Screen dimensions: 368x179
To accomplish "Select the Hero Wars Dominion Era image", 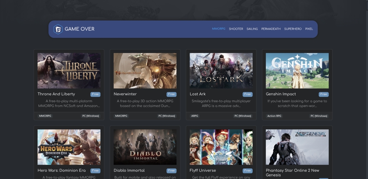I will [69, 147].
